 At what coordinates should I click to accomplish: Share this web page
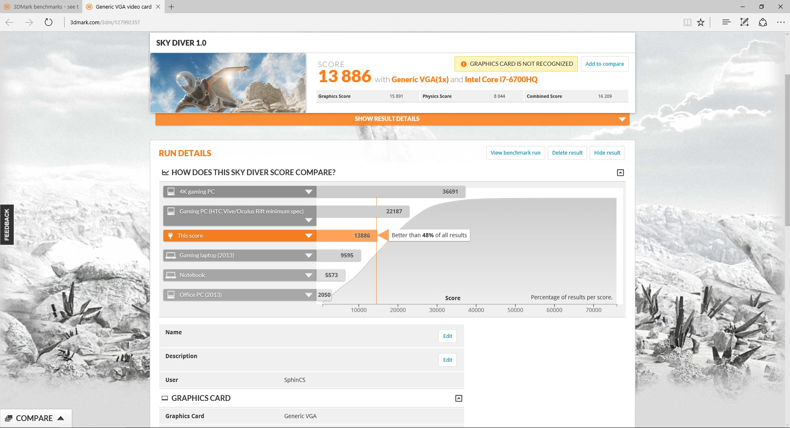click(762, 22)
